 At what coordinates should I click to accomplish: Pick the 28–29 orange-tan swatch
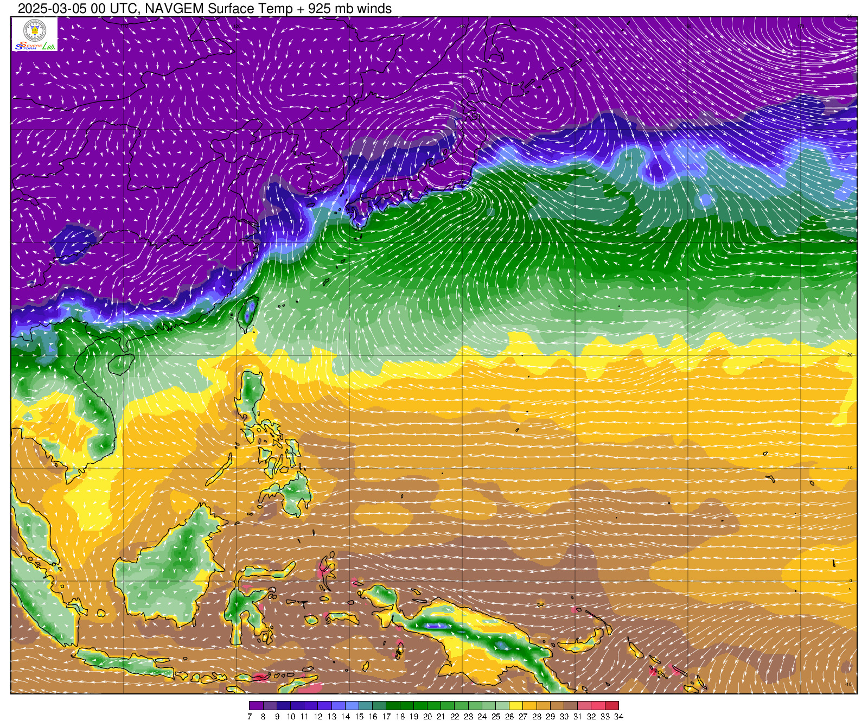coord(543,706)
